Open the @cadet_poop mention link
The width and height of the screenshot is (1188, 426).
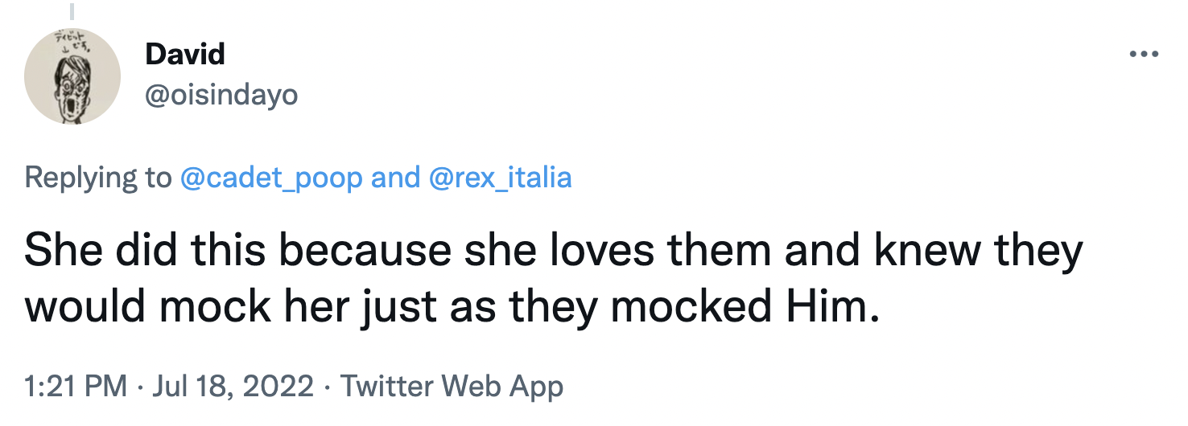tap(271, 177)
